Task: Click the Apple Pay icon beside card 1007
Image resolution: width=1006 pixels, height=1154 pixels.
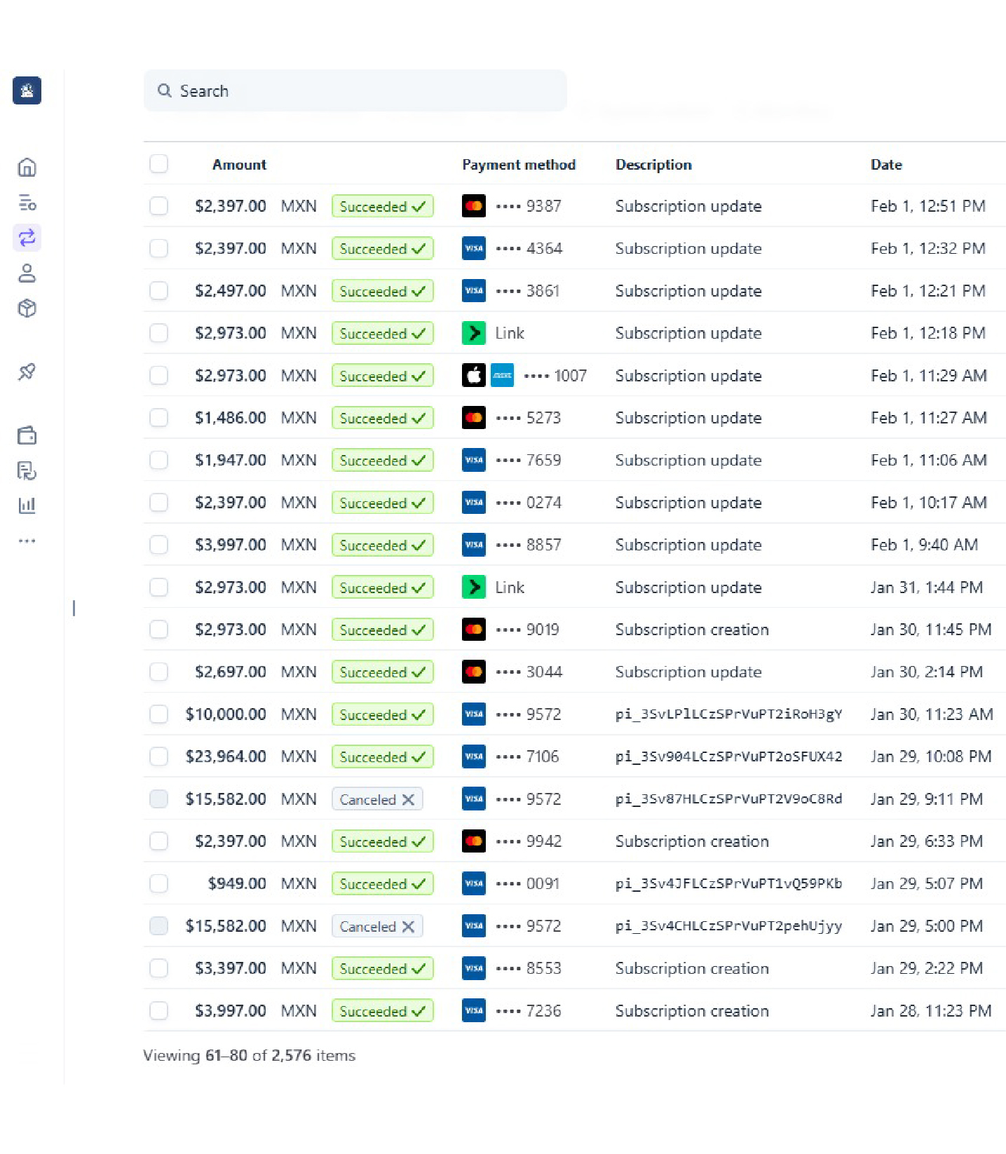Action: coord(474,375)
